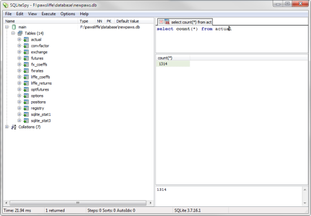Open the Execute menu
The height and width of the screenshot is (216, 311).
click(49, 14)
